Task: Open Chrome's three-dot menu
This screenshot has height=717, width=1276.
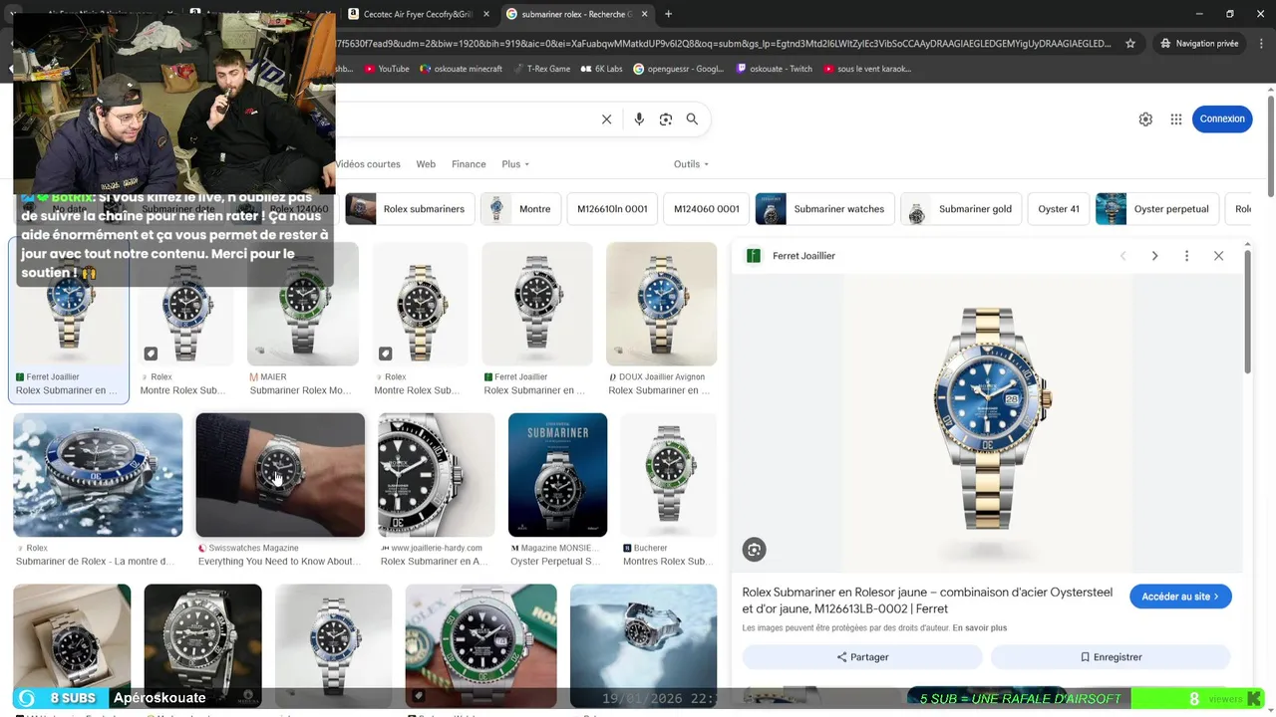Action: [x=1262, y=44]
